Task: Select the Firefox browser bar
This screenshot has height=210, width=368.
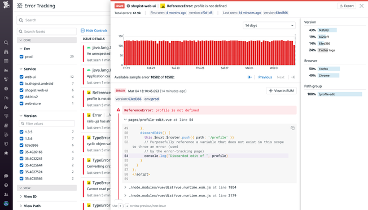Action: click(x=328, y=69)
